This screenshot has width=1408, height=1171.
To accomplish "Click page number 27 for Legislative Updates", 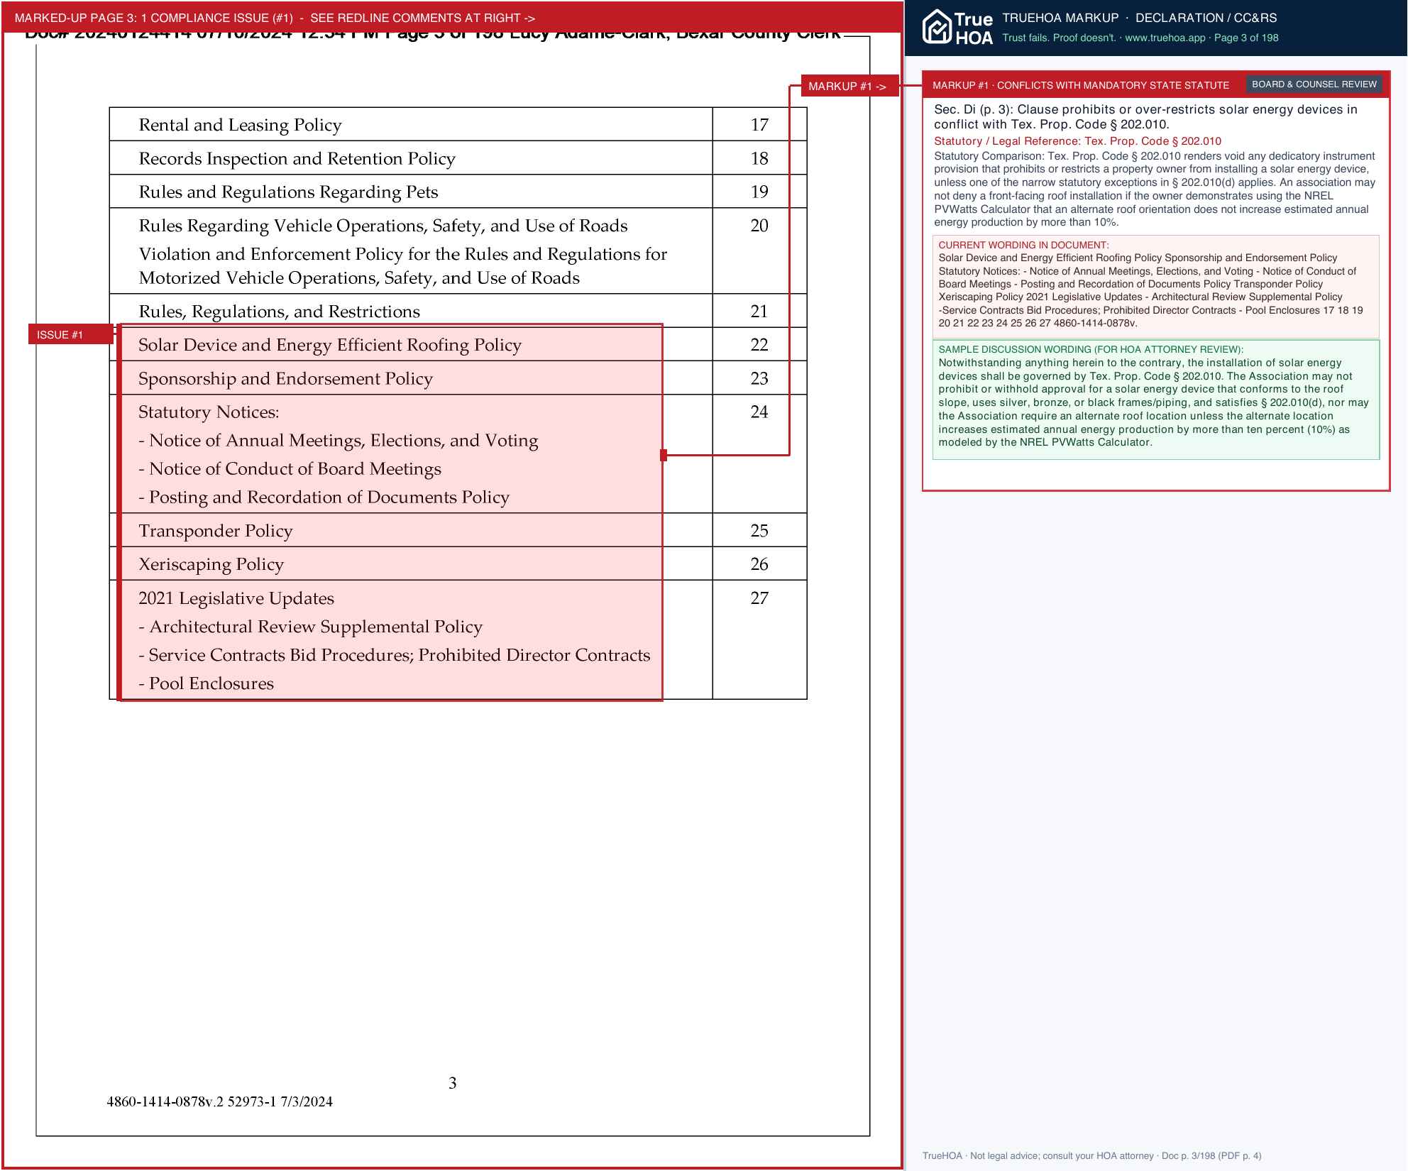I will [x=759, y=598].
